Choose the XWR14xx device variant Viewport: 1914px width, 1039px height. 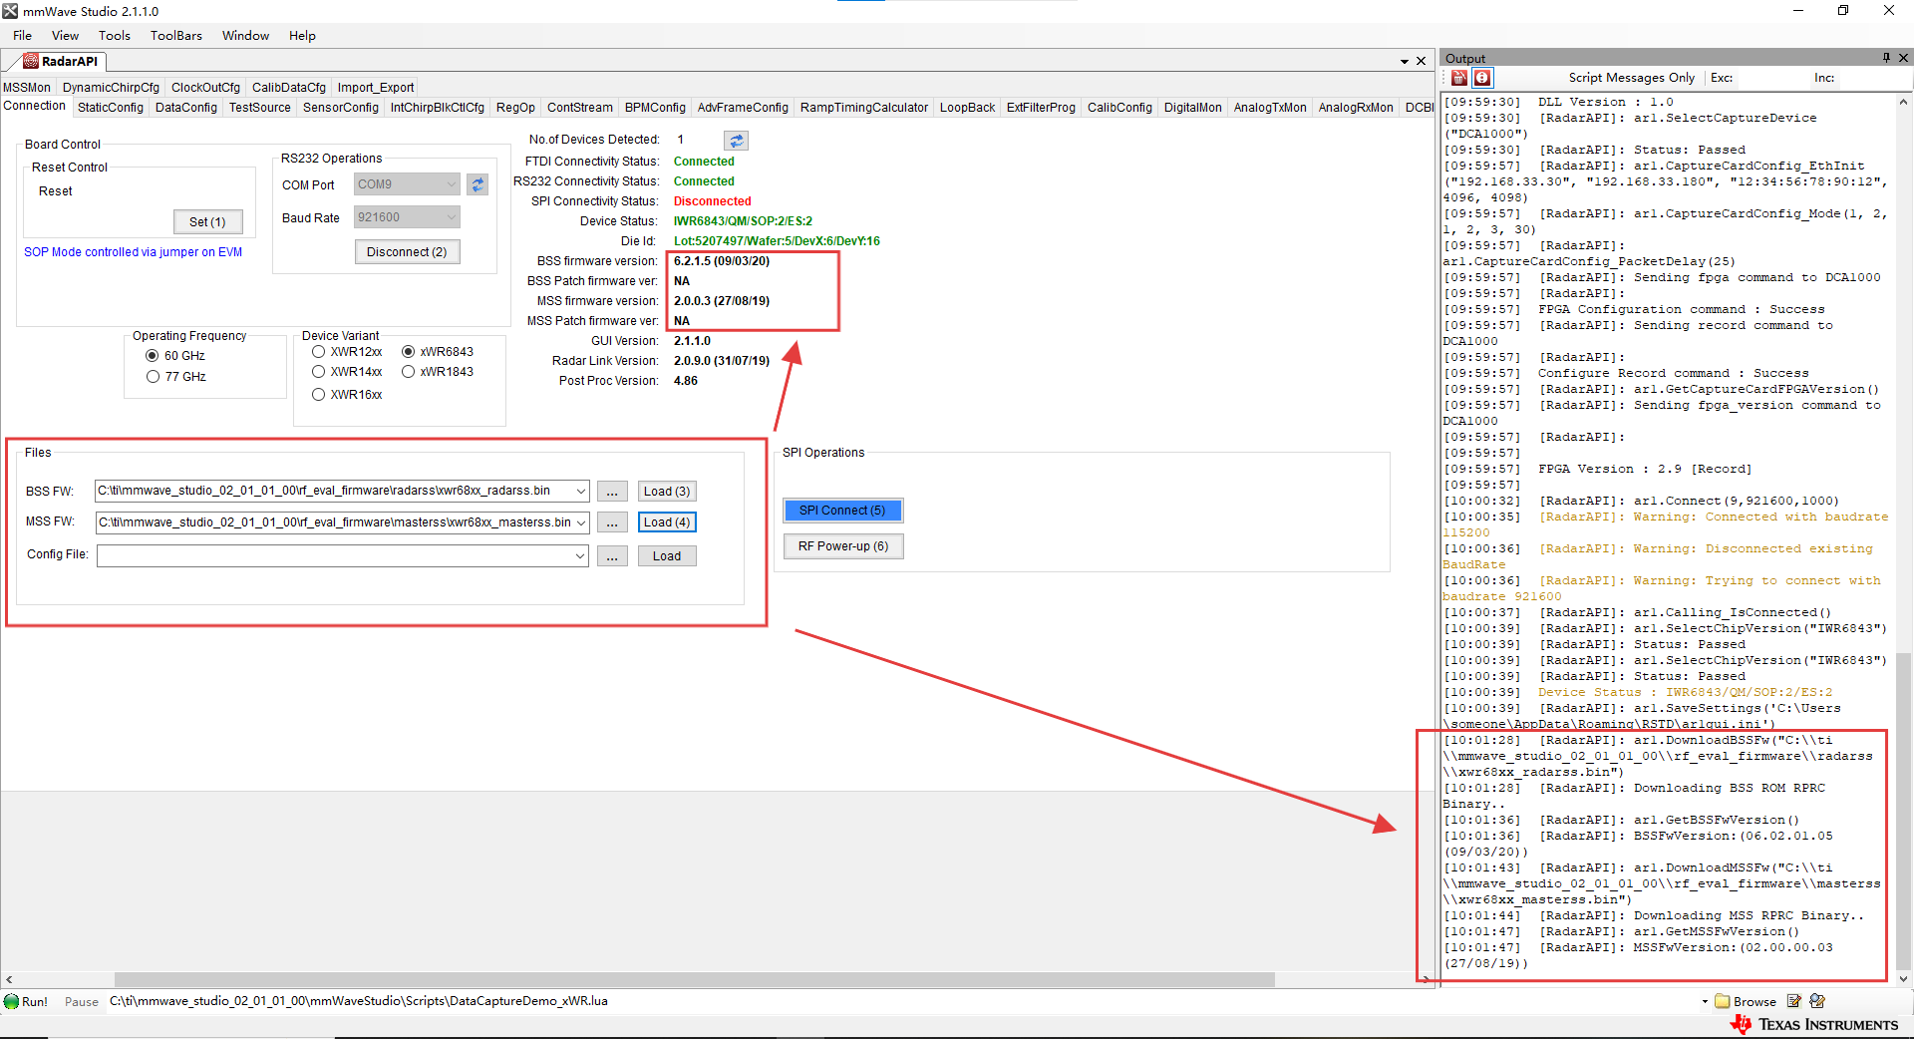(x=318, y=372)
